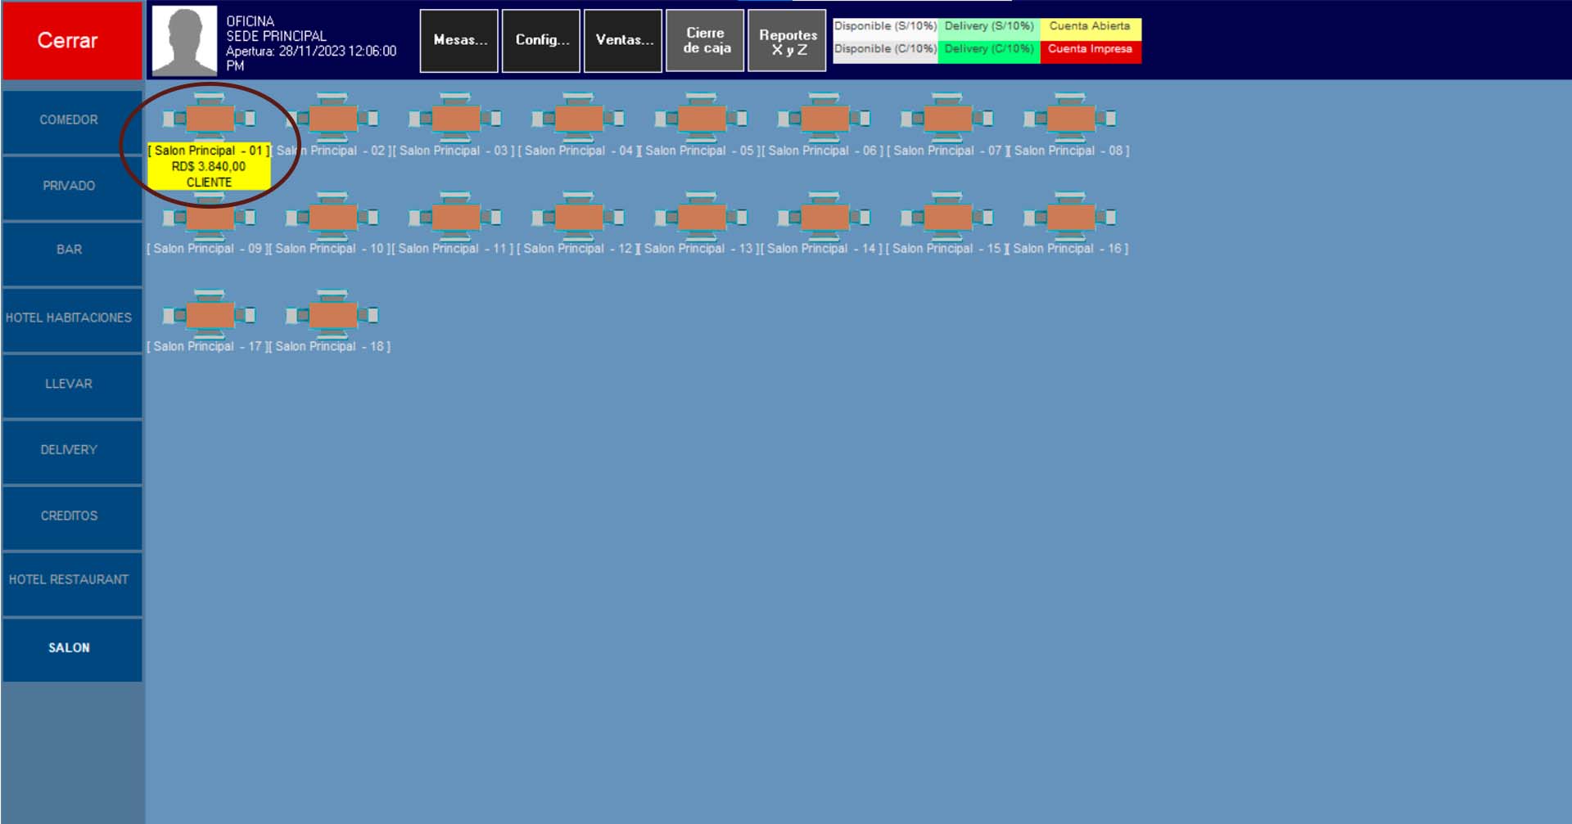The width and height of the screenshot is (1572, 824).
Task: Switch to HOTEL HABITACIONES area
Action: (72, 319)
